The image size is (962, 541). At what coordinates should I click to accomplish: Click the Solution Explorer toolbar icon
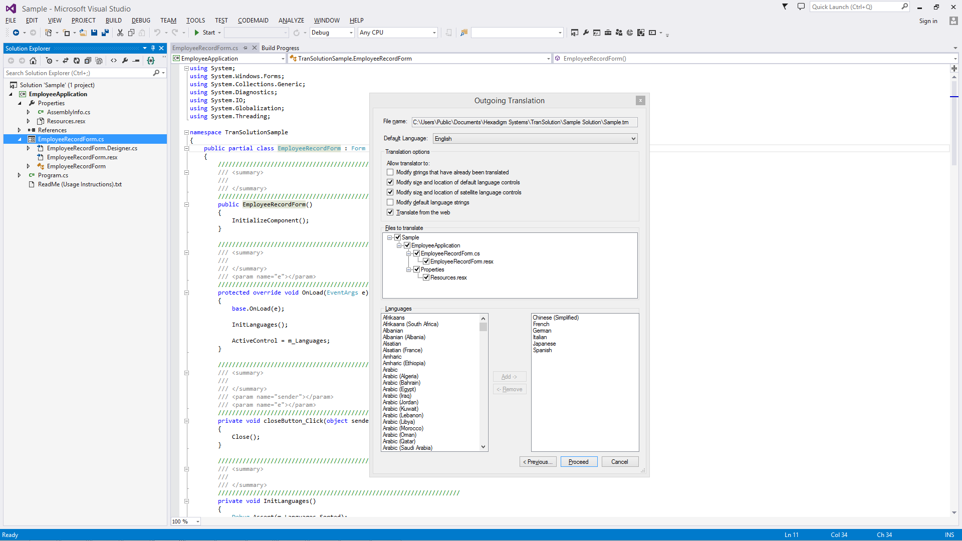pyautogui.click(x=575, y=33)
